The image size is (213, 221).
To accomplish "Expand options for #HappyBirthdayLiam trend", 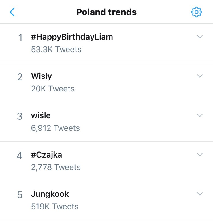I will coord(200,37).
